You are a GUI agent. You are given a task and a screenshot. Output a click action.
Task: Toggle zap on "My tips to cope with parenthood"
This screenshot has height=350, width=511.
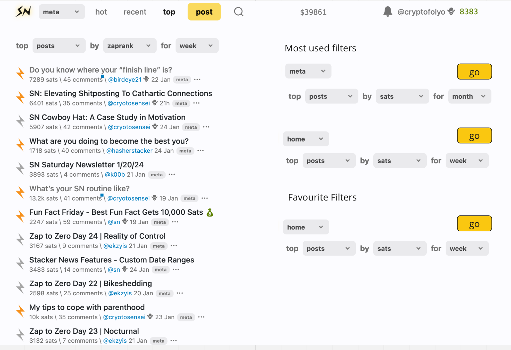(21, 311)
